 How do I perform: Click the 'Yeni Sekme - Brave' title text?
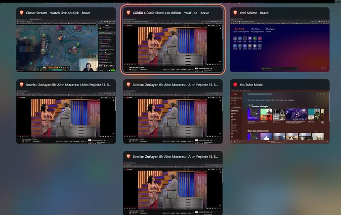pyautogui.click(x=254, y=13)
